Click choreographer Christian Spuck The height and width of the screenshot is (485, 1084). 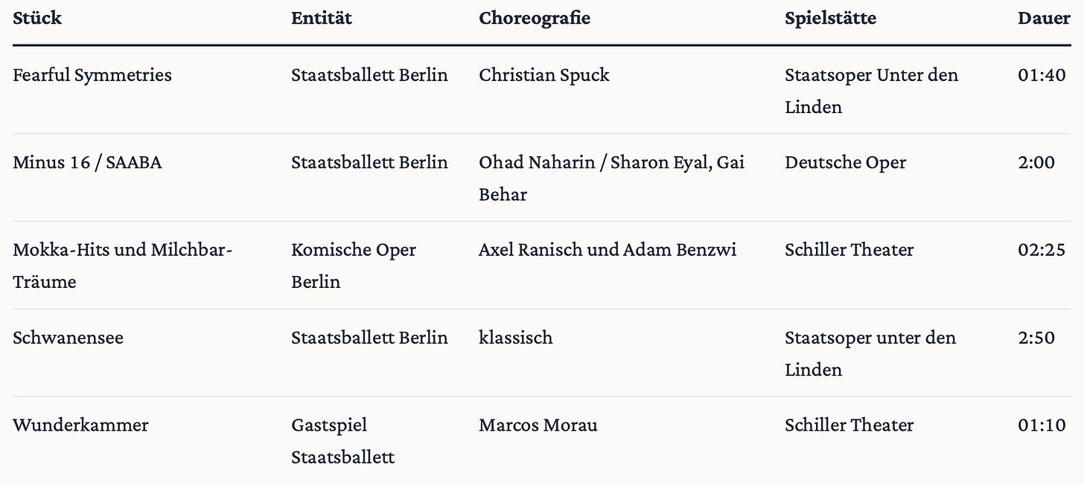coord(544,75)
